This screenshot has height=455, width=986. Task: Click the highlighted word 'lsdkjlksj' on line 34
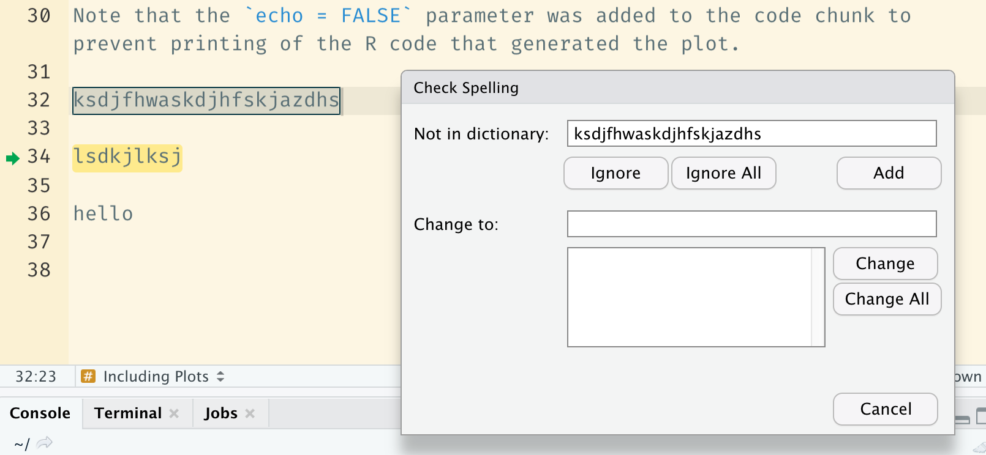pos(127,157)
